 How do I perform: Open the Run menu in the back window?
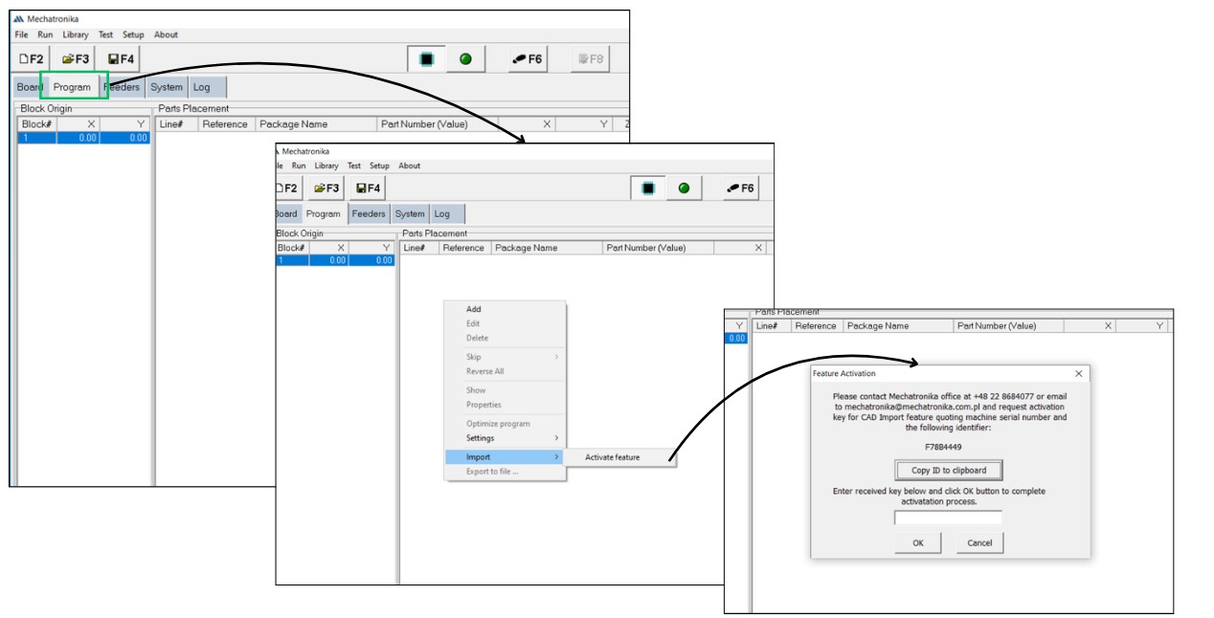point(45,34)
